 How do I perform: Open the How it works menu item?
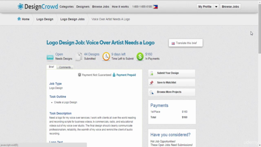click(120, 7)
